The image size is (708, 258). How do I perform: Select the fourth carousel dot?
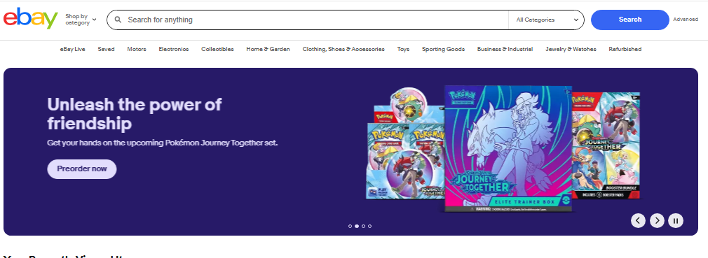370,226
